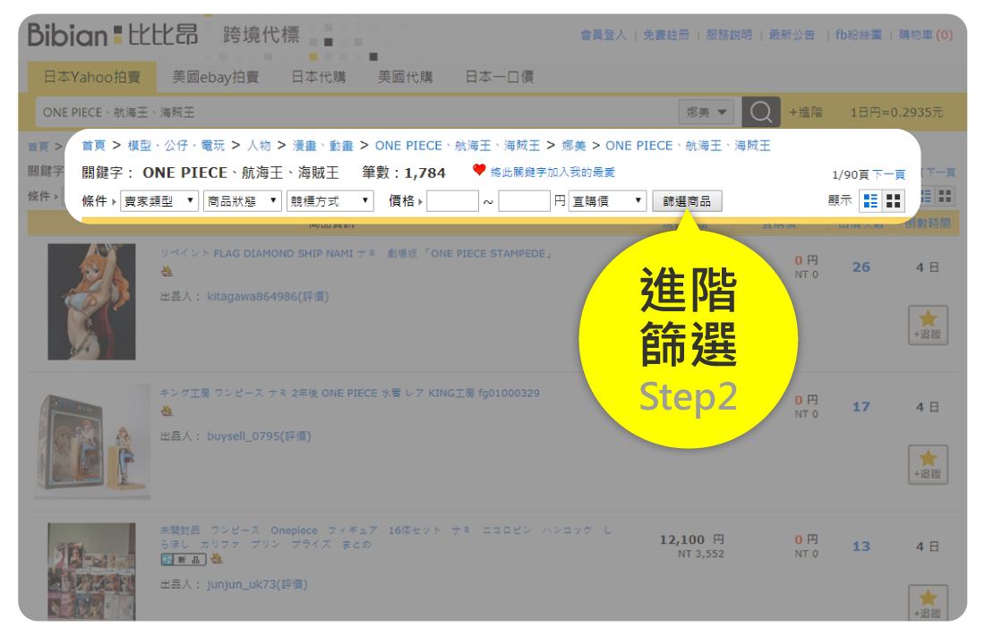Image resolution: width=985 pixels, height=635 pixels.
Task: Select the 美國ebay拍賣 tab
Action: coord(216,77)
